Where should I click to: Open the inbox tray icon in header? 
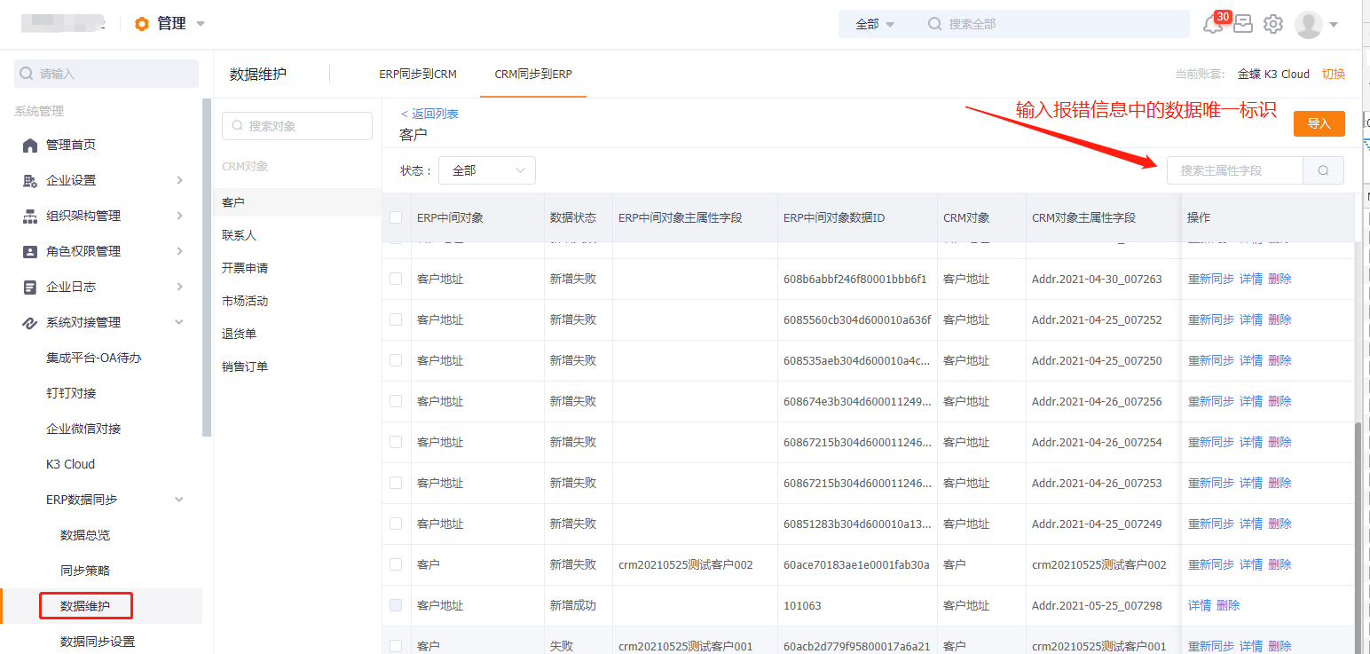click(1243, 24)
